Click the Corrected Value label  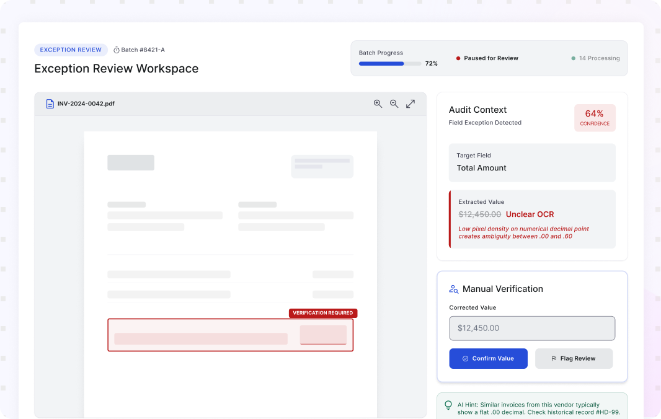click(x=472, y=307)
